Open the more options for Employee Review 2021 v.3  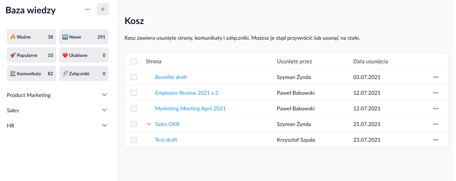click(x=435, y=93)
